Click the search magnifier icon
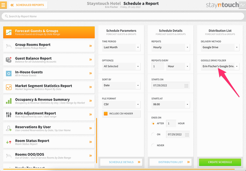246x171 pixels. [x=6, y=16]
